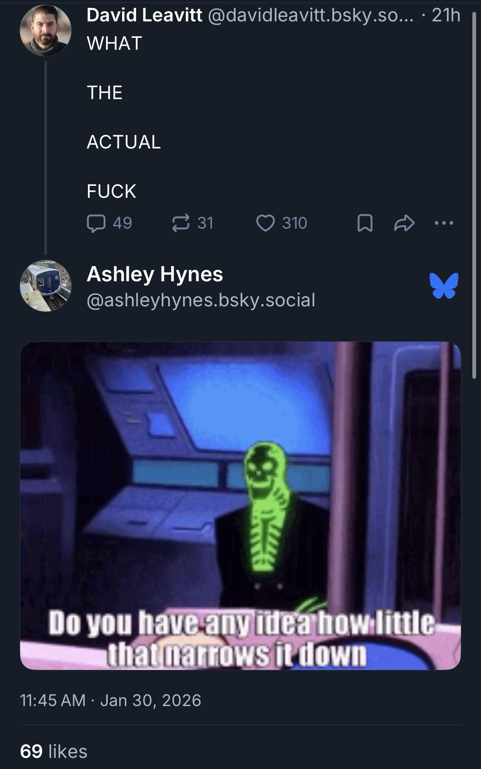This screenshot has width=481, height=769.
Task: Share the post with arrow icon
Action: coord(404,223)
